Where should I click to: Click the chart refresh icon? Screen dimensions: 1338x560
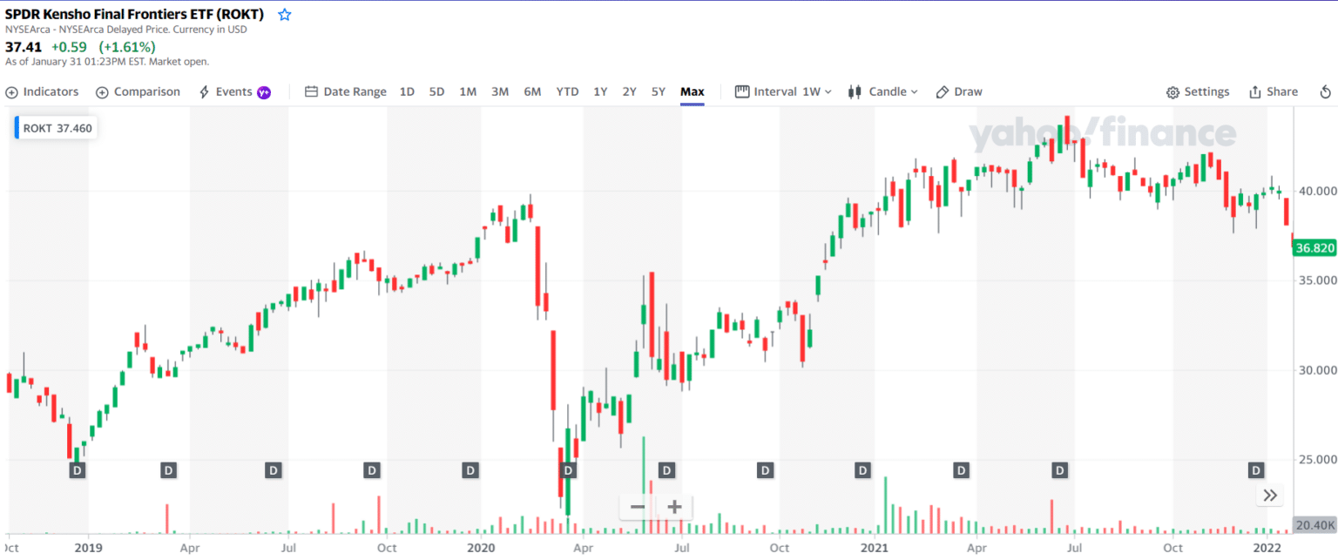1325,91
